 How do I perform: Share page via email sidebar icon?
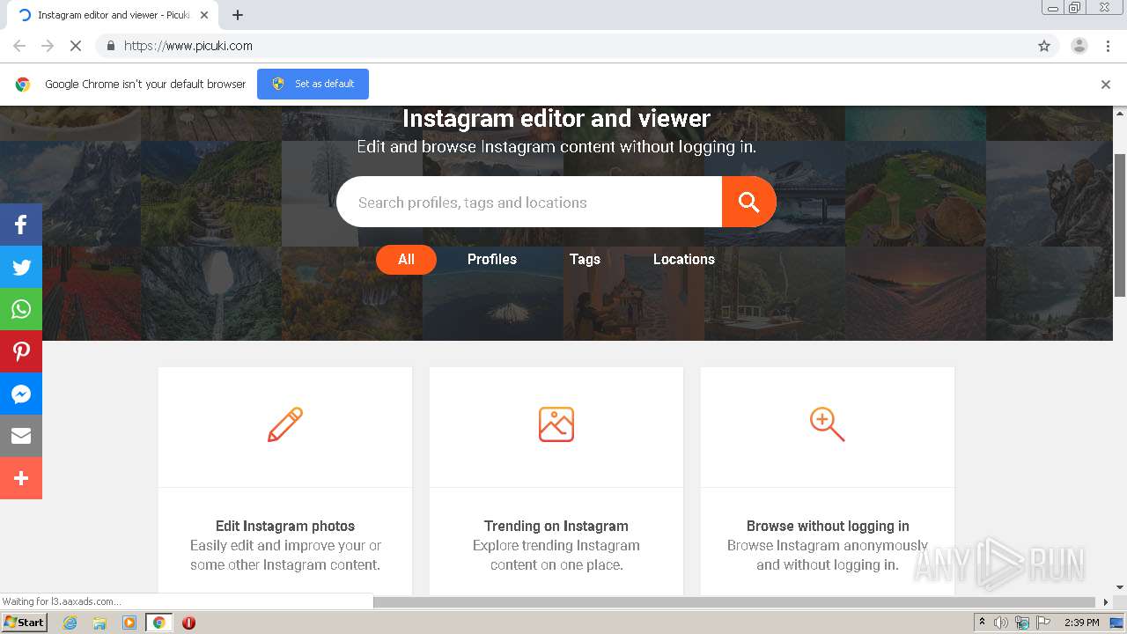tap(21, 436)
